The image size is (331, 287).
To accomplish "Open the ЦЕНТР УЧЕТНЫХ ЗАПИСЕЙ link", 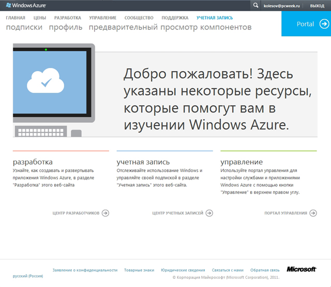I will click(x=178, y=213).
